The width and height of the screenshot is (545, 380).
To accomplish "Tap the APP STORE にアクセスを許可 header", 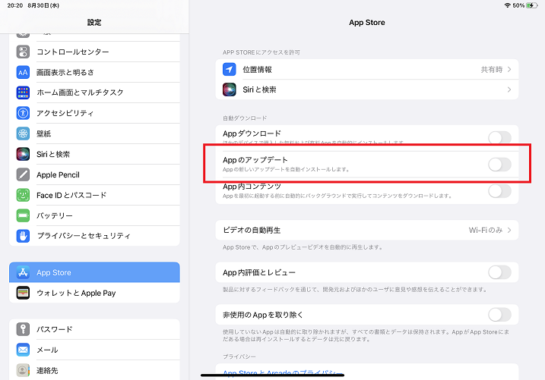I will tap(261, 52).
